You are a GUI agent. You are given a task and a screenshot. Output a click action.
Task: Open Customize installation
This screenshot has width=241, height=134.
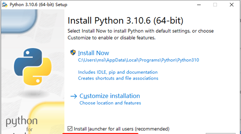[110, 96]
